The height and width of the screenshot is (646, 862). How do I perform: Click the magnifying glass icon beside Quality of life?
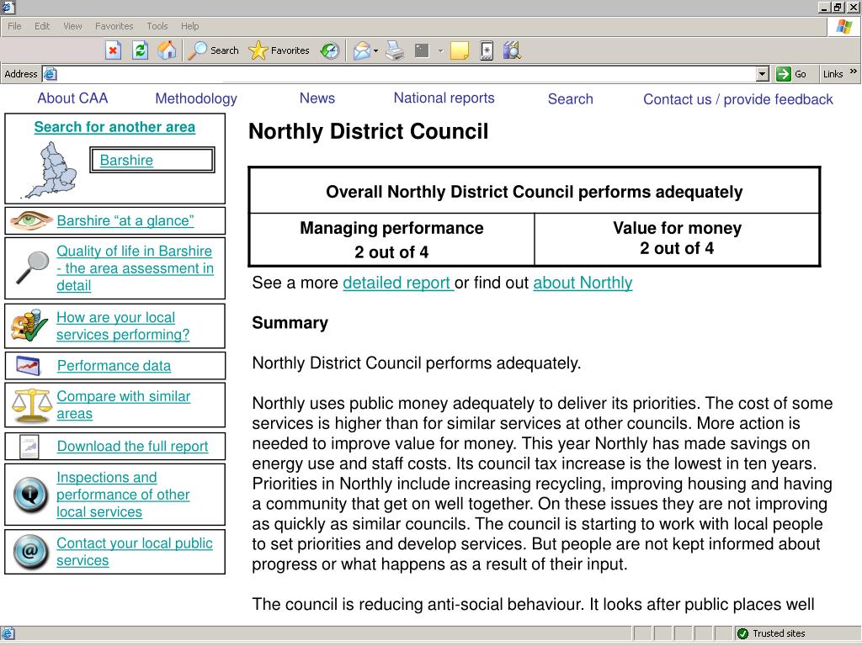[33, 267]
